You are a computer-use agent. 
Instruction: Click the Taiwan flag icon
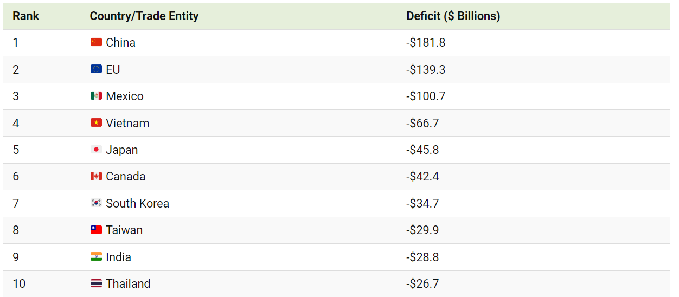click(96, 230)
